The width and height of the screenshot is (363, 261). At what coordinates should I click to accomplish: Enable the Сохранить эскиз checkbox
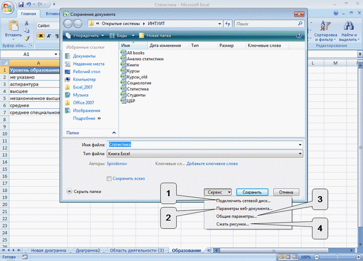click(109, 178)
